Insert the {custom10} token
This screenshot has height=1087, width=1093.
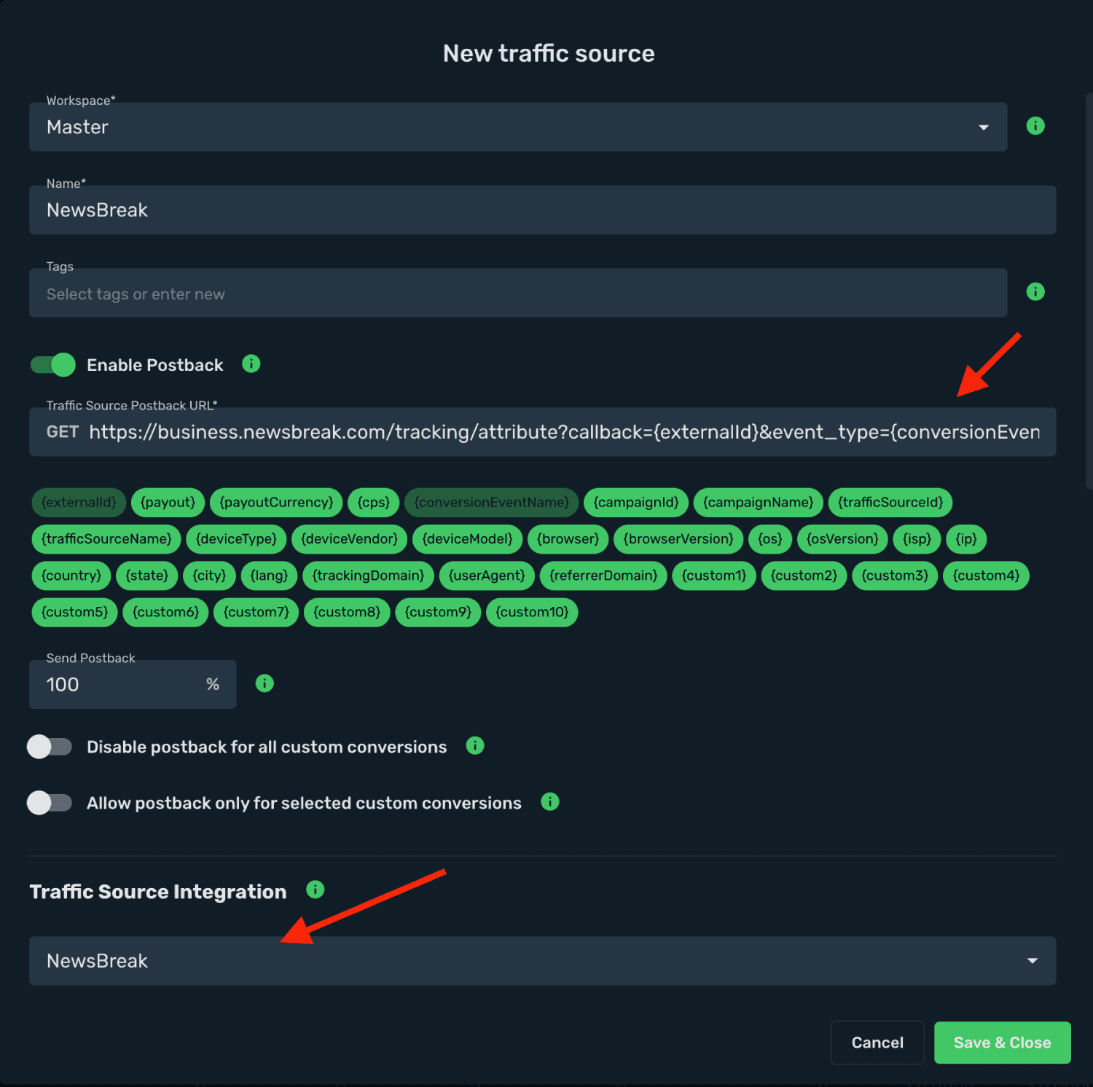click(x=532, y=612)
